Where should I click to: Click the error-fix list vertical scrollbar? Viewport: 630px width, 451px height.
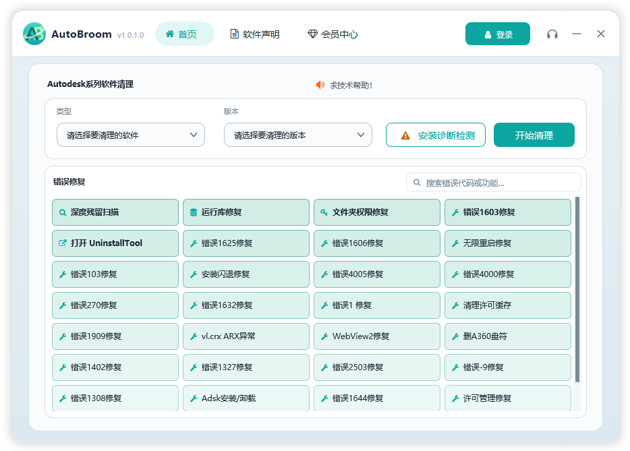(577, 290)
